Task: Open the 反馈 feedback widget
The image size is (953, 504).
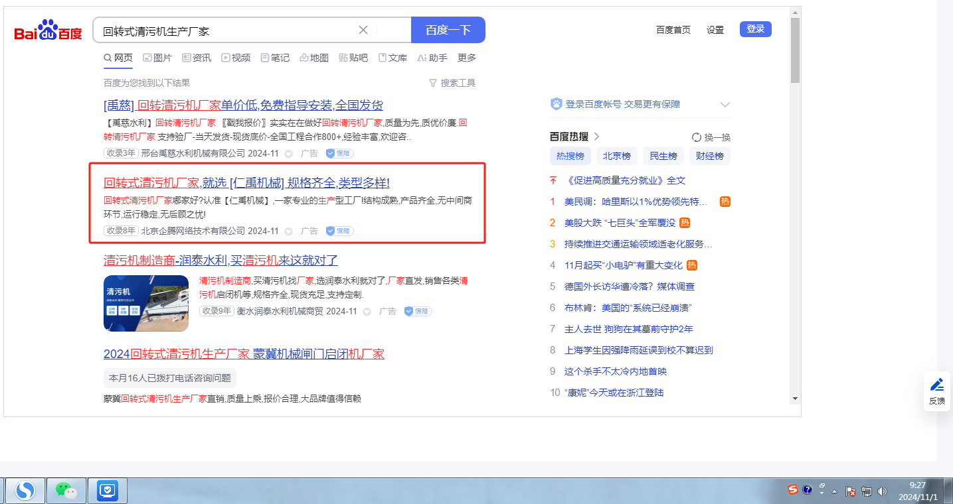Action: [936, 391]
